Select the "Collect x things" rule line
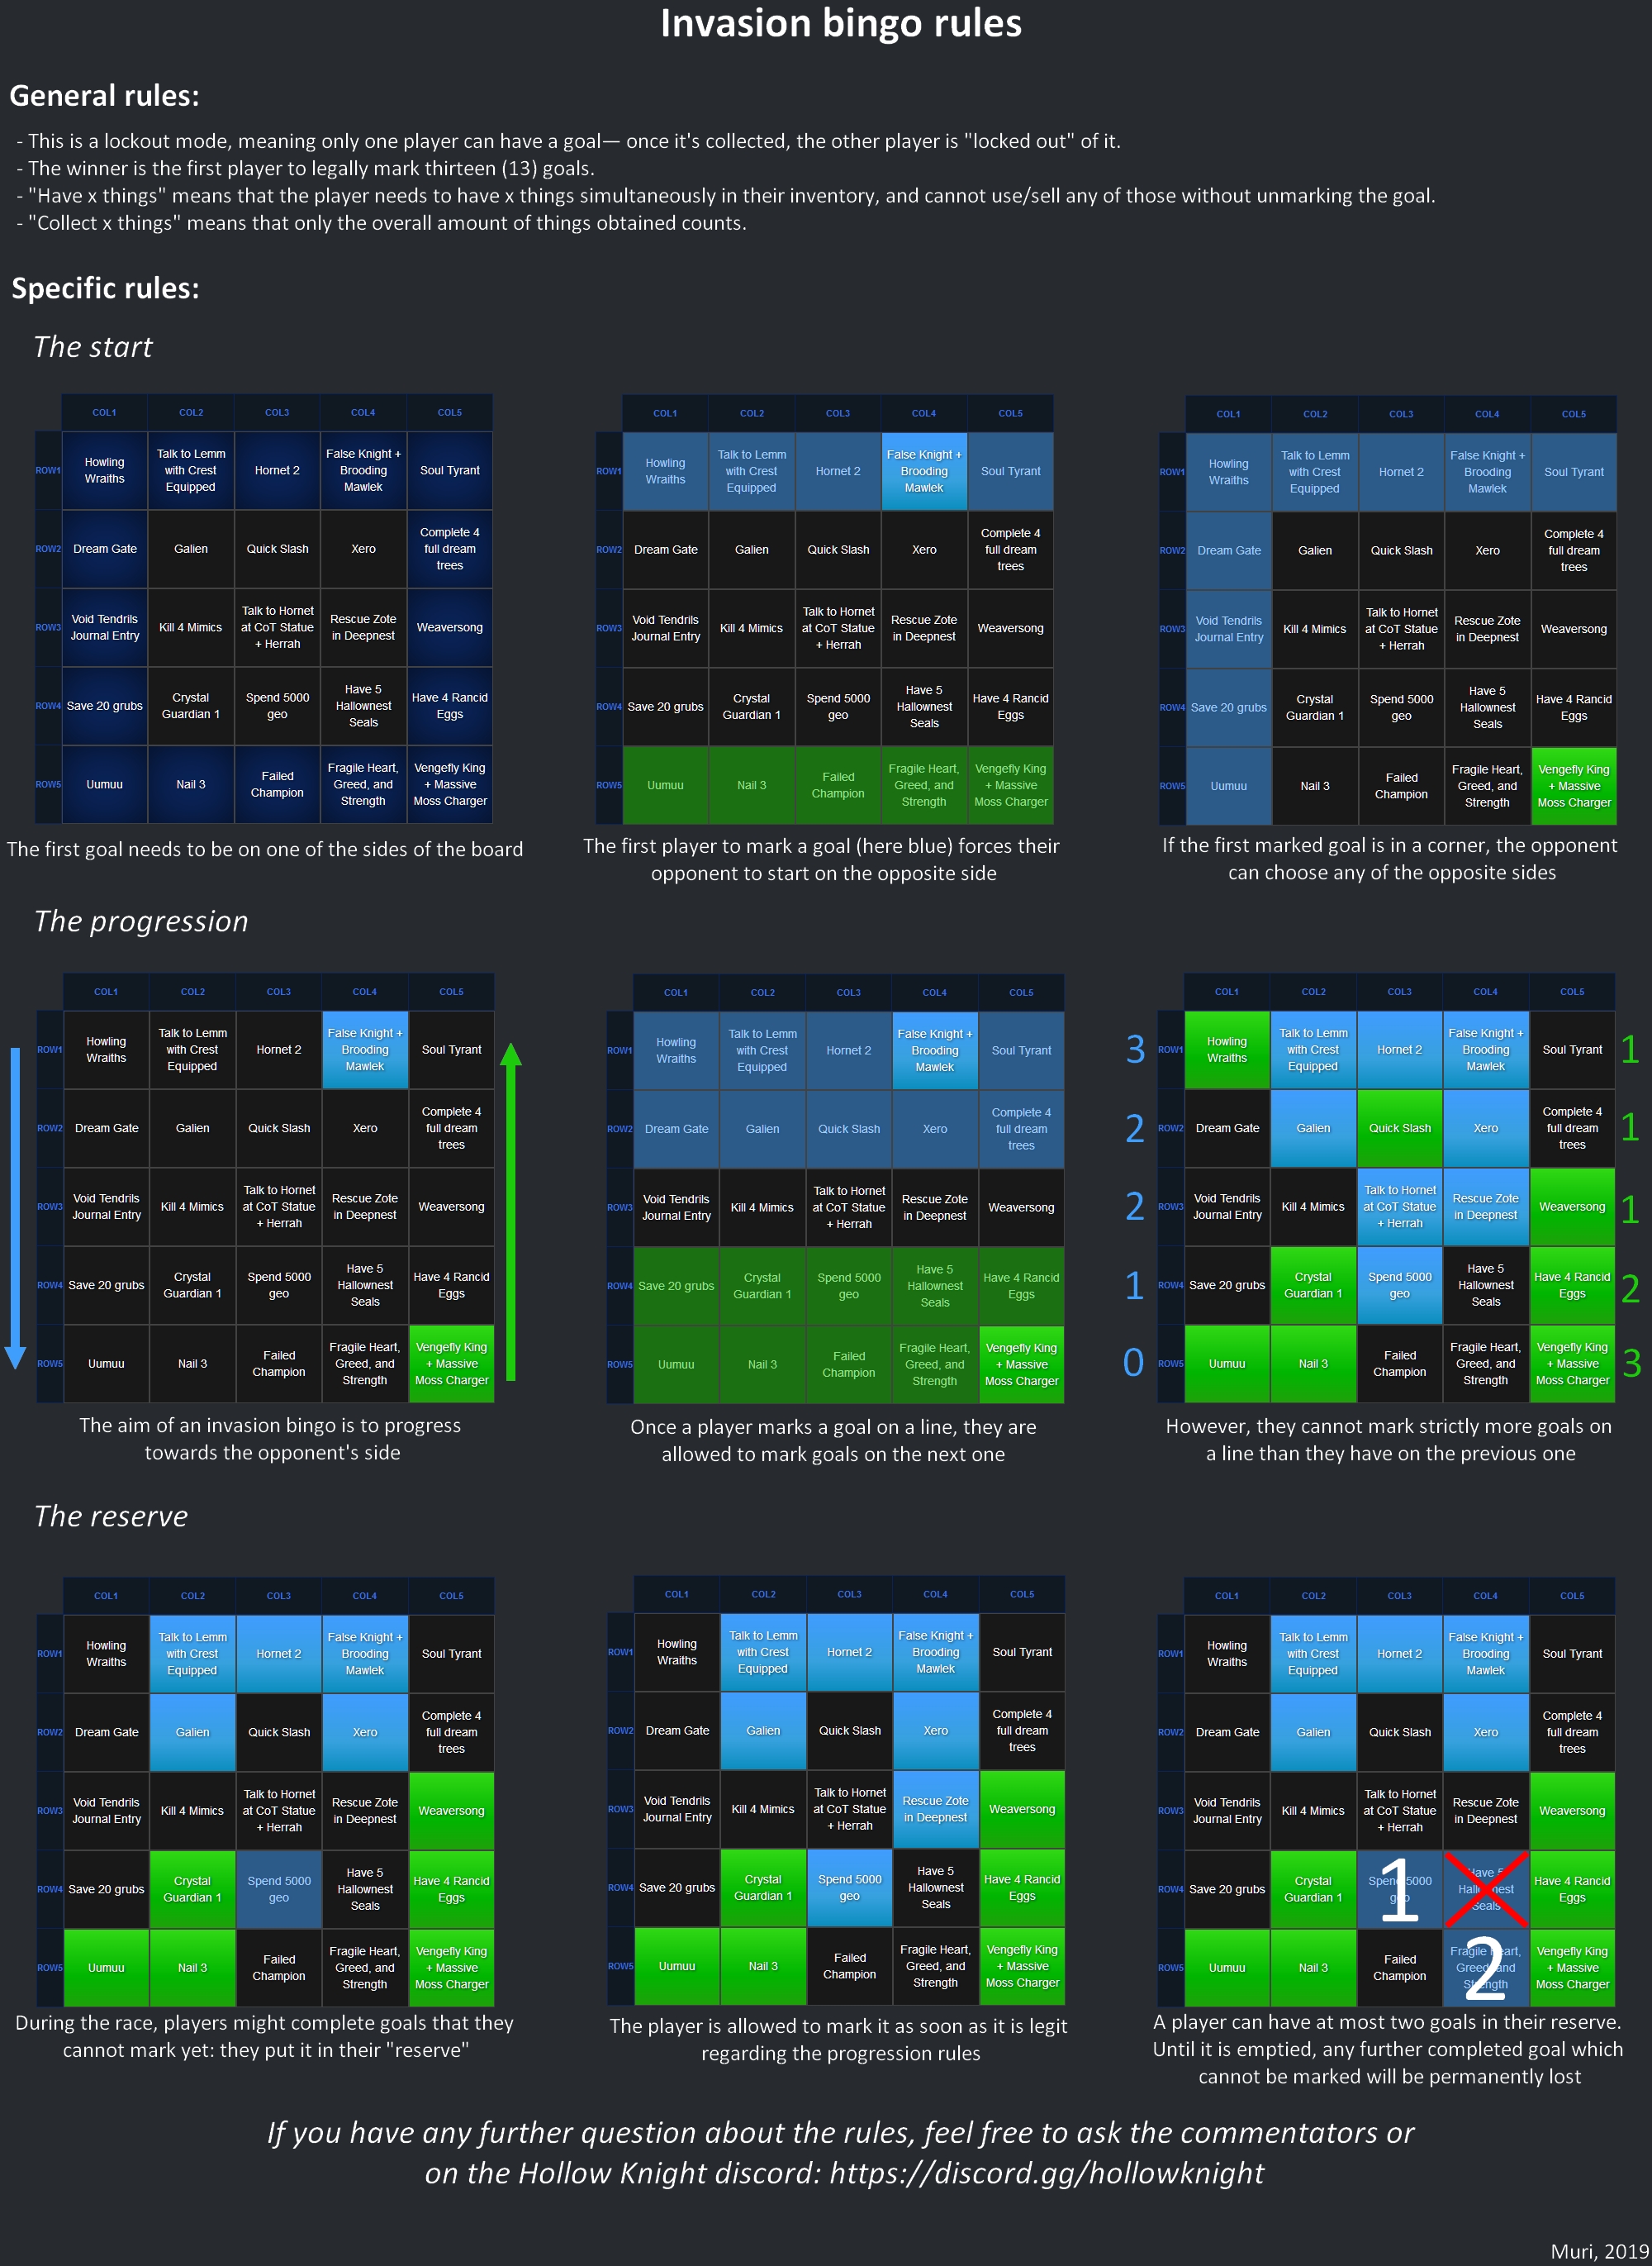The height and width of the screenshot is (2266, 1652). pos(381,223)
